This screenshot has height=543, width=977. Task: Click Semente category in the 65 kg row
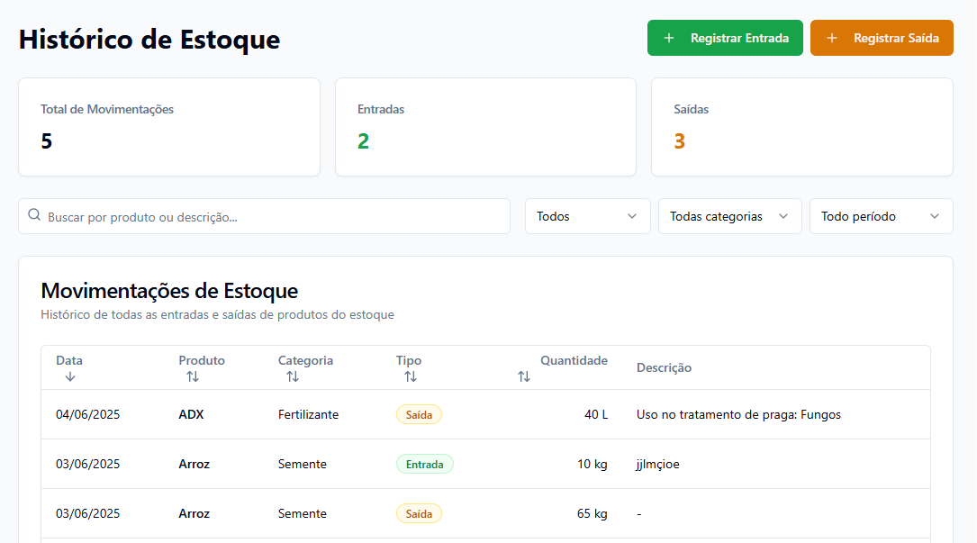303,513
